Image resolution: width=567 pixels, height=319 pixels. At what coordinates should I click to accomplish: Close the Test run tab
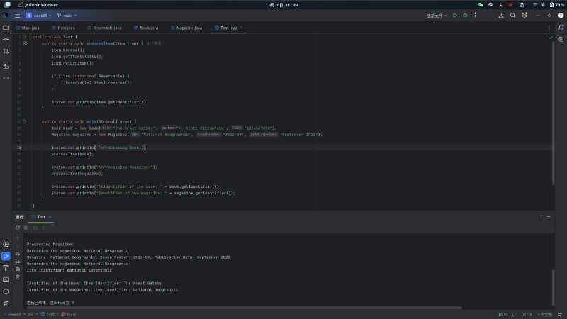[50, 217]
